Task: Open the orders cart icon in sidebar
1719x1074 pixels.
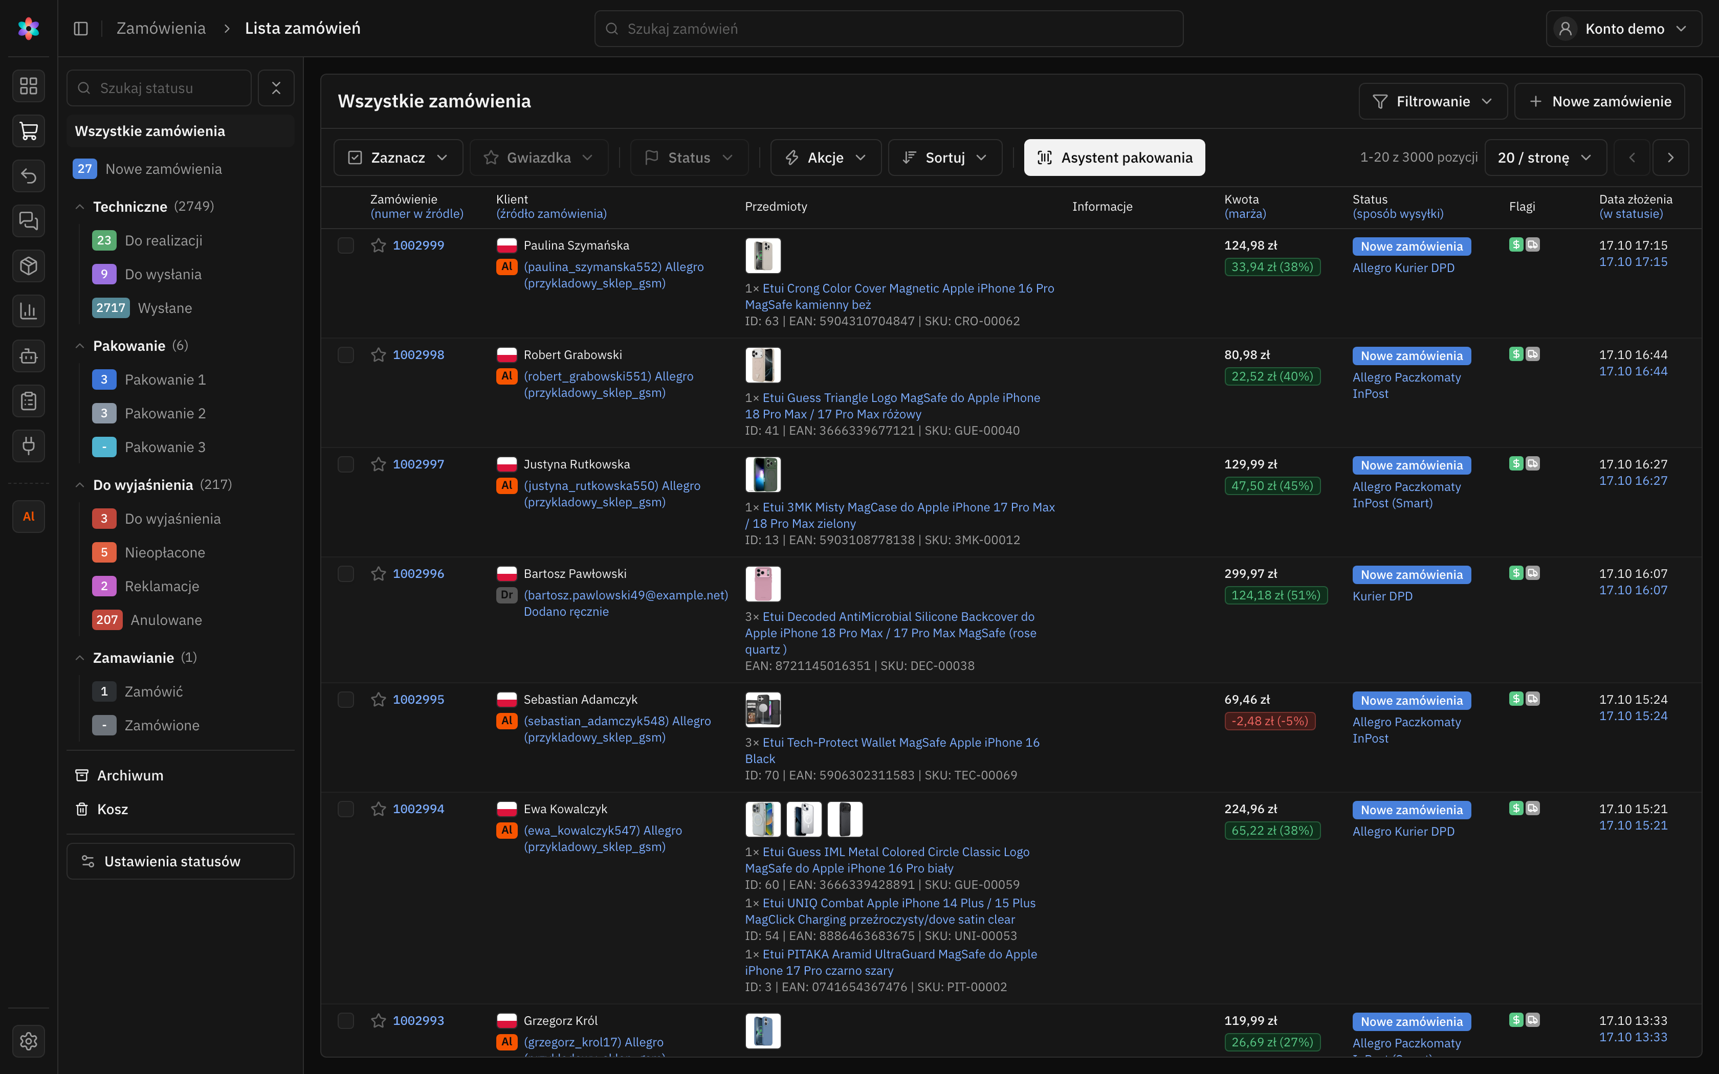Action: coord(29,131)
